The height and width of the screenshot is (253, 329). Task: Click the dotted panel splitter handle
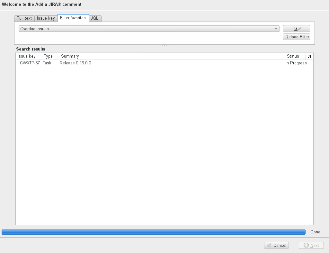point(164,45)
